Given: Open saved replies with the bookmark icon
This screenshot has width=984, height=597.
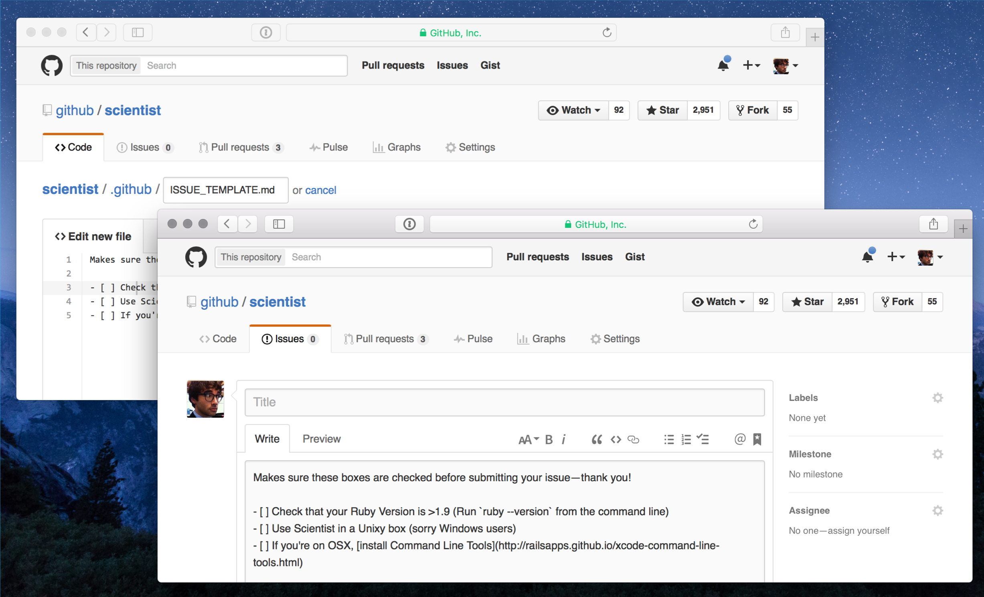Looking at the screenshot, I should tap(757, 439).
